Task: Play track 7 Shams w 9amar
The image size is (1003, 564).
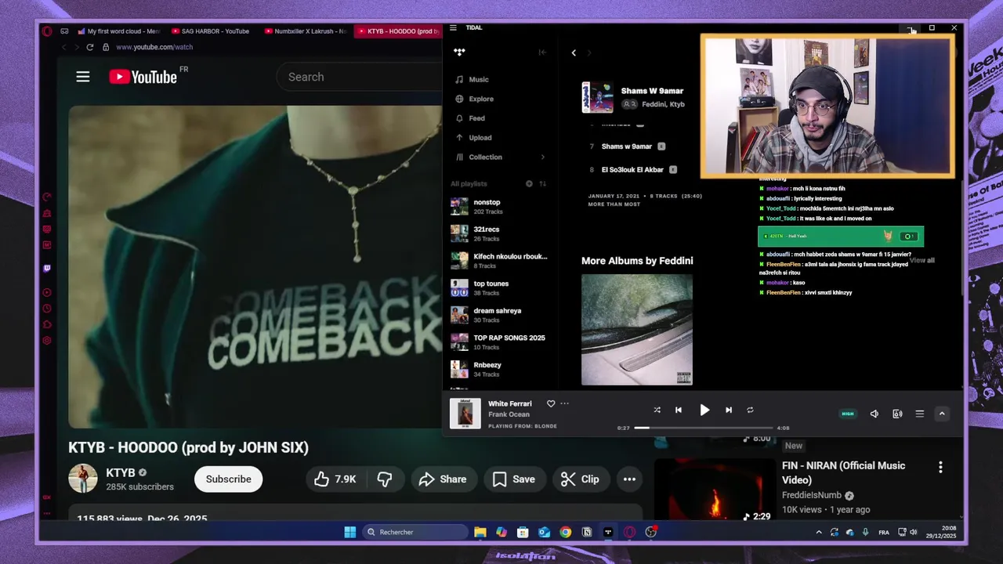Action: click(x=627, y=146)
